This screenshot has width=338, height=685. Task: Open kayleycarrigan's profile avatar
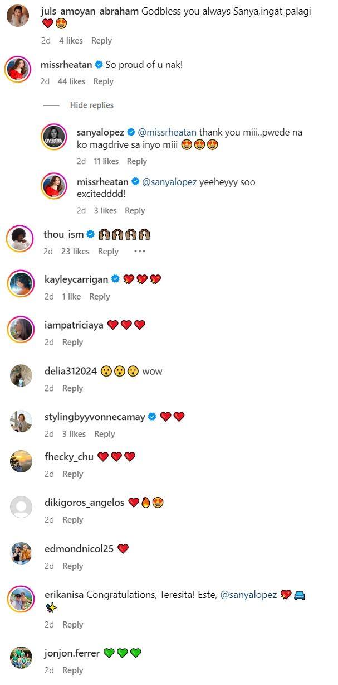pos(21,284)
